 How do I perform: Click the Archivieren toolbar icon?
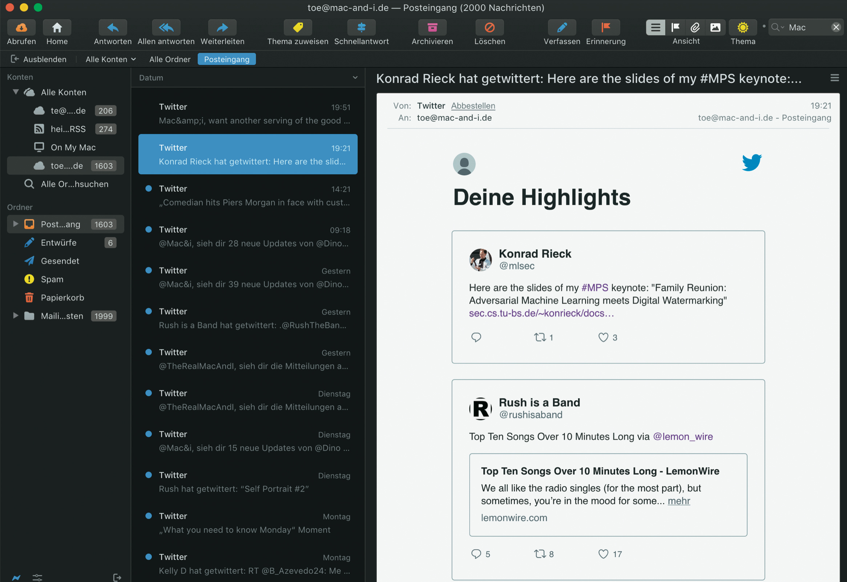click(x=432, y=27)
